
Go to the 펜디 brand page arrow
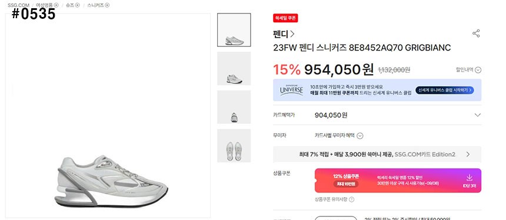pos(292,34)
